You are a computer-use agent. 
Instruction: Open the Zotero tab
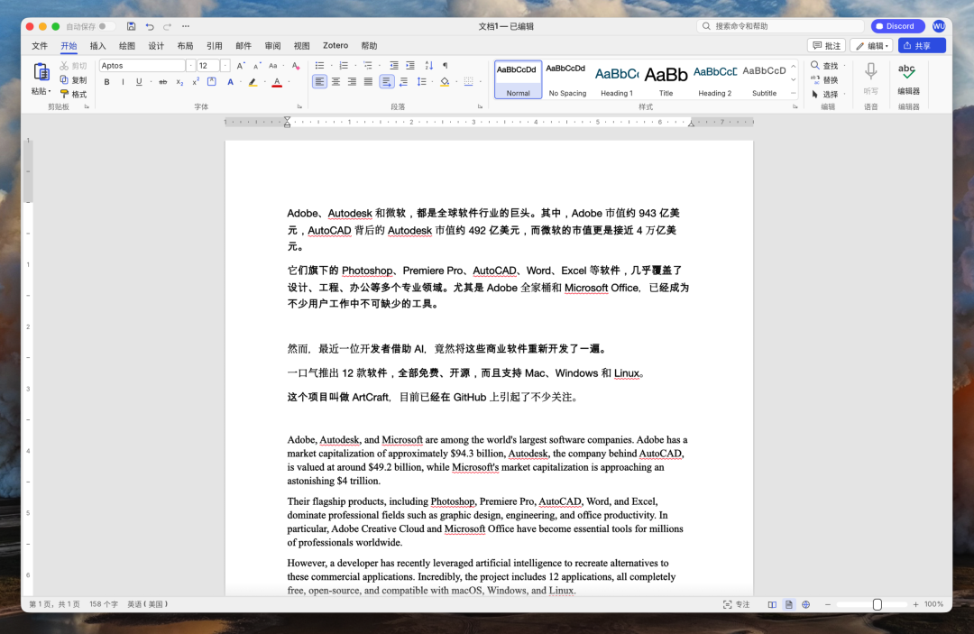335,46
